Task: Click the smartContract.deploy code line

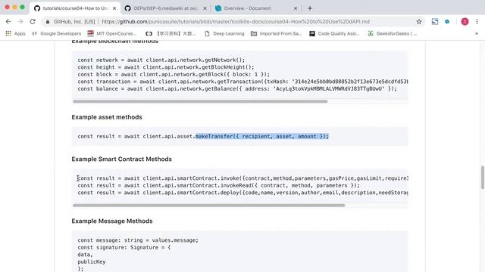Action: tap(242, 193)
